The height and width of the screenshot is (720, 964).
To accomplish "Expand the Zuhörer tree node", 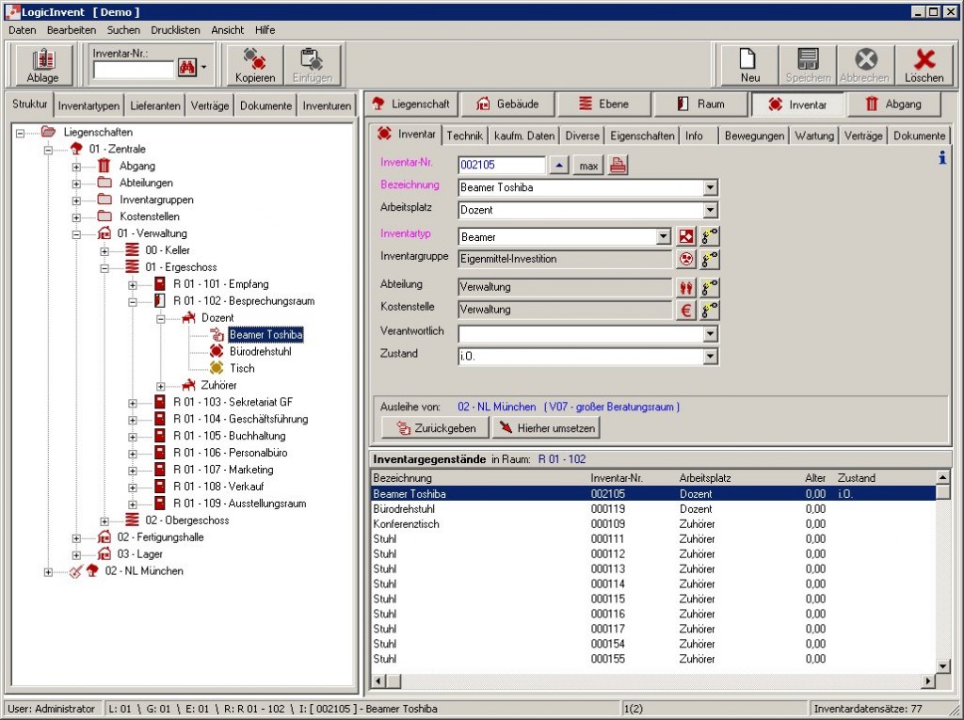I will point(161,386).
